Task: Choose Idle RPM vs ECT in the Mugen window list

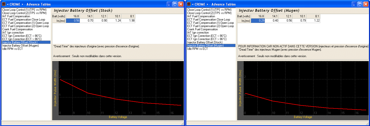Action: (198, 49)
